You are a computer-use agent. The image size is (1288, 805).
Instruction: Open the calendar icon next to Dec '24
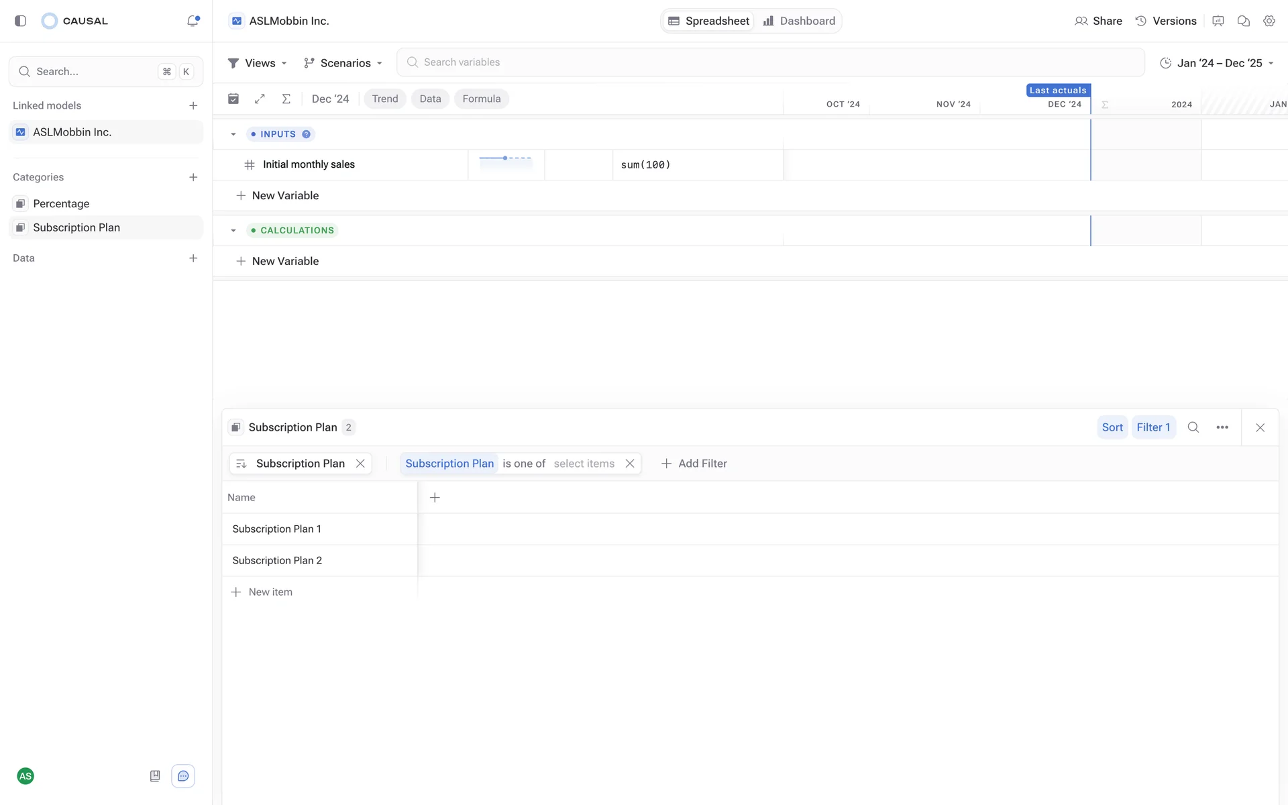233,99
